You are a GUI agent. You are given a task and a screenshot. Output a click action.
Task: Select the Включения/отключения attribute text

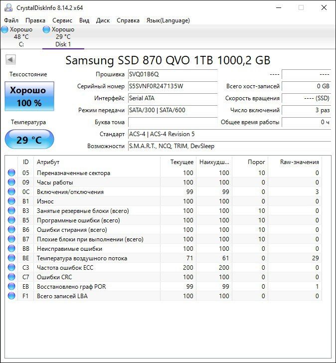[70, 192]
